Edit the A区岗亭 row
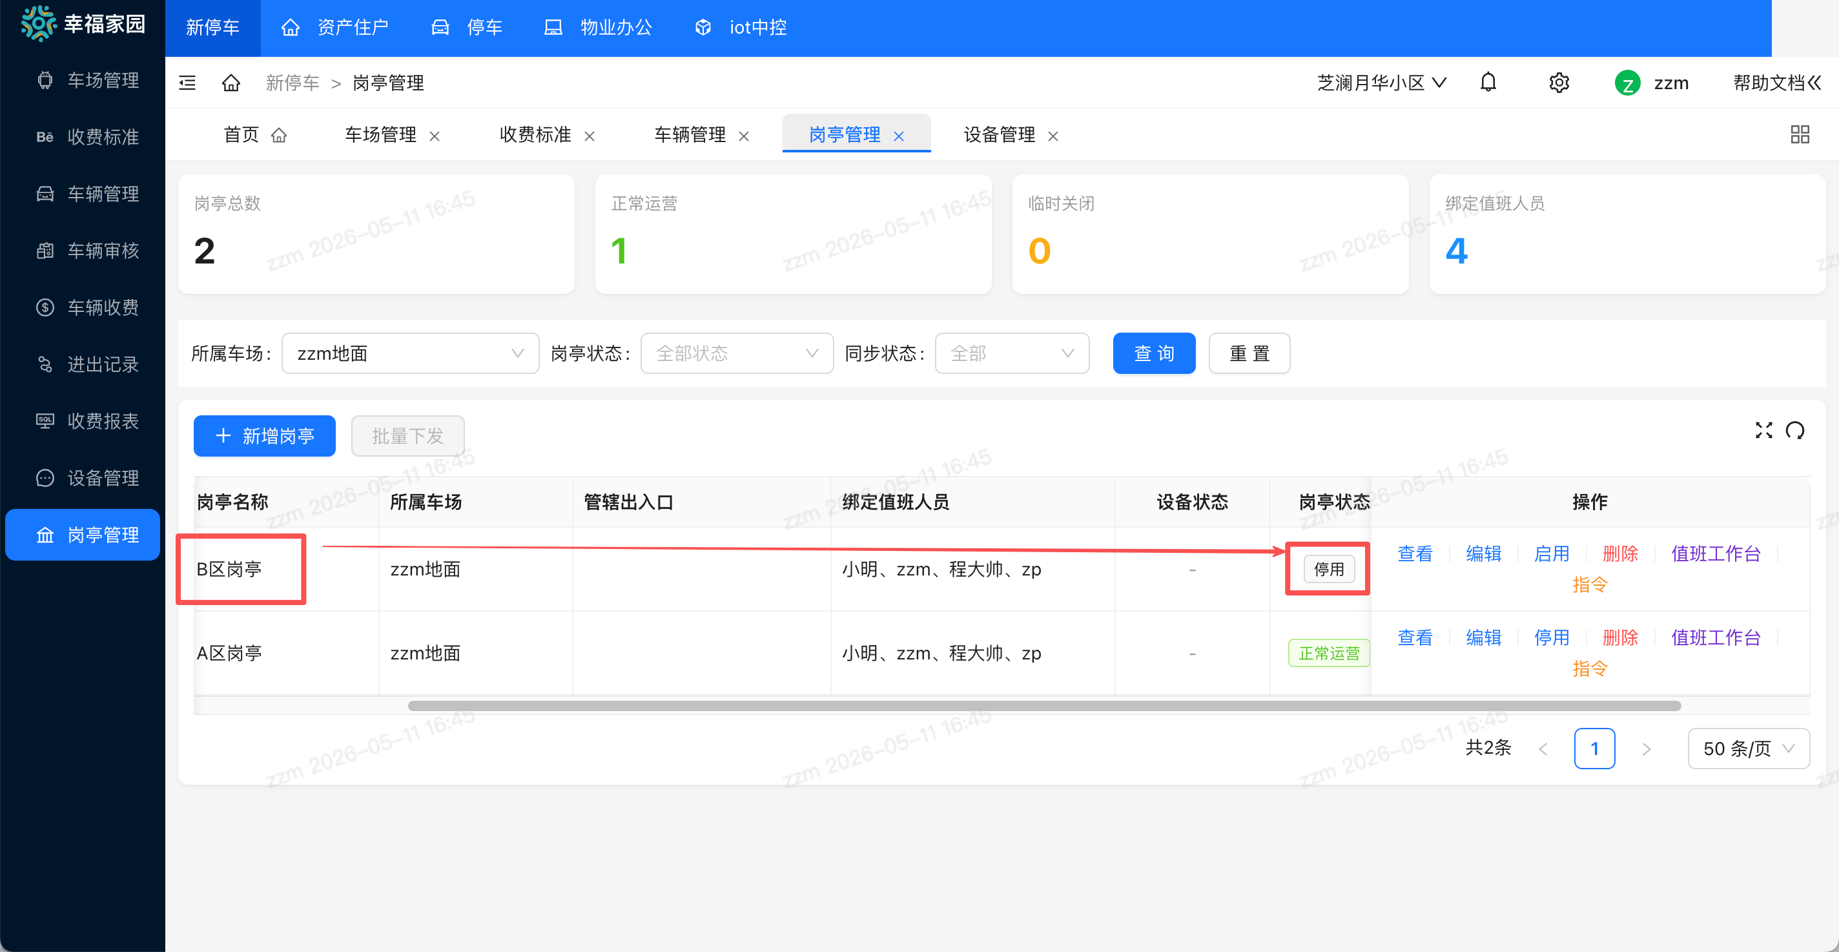Image resolution: width=1839 pixels, height=952 pixels. (1483, 637)
